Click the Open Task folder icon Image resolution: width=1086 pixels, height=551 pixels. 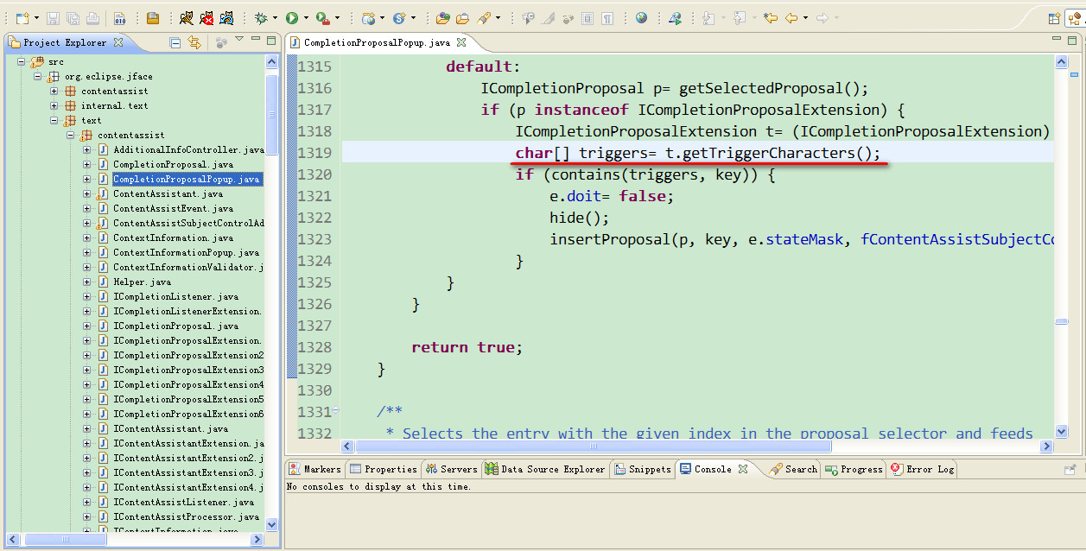[x=462, y=17]
